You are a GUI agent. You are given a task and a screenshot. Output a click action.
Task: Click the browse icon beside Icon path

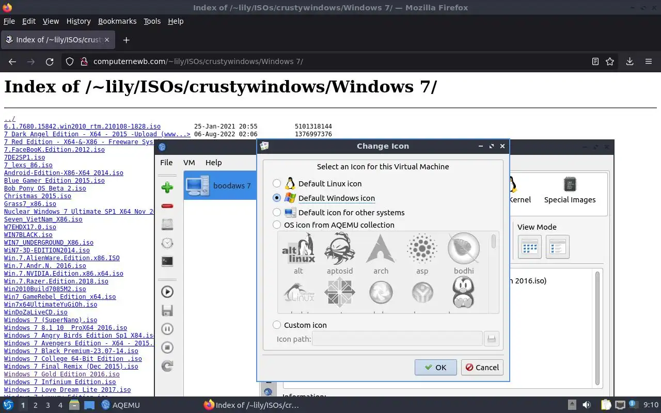point(492,339)
